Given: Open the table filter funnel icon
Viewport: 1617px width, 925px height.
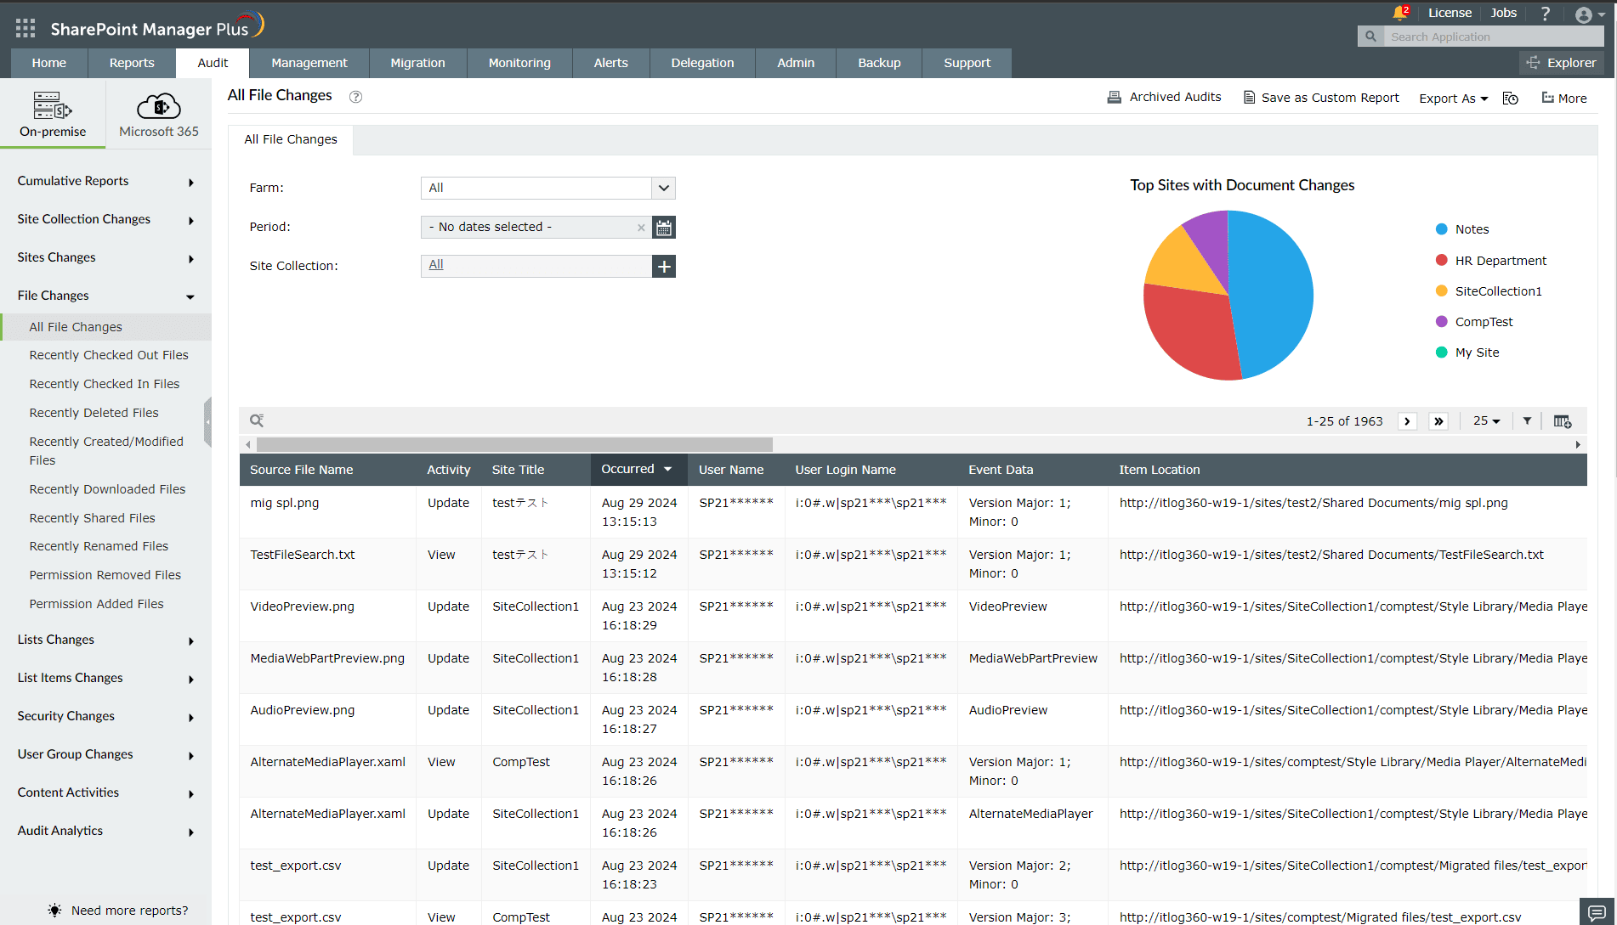Looking at the screenshot, I should (1528, 421).
